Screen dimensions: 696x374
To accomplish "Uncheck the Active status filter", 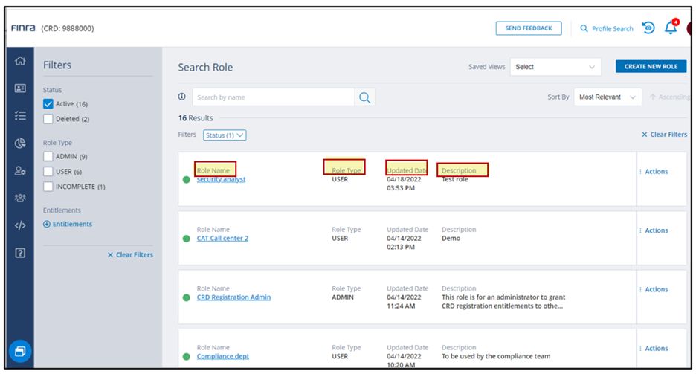I will [48, 104].
